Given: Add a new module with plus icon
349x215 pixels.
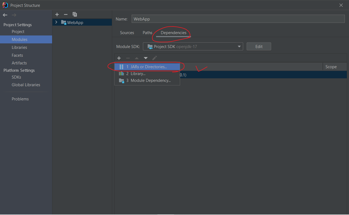Looking at the screenshot, I should coord(57,14).
